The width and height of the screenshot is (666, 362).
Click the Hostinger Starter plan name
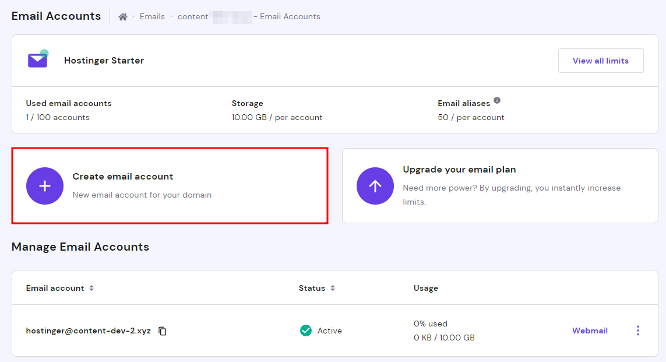pyautogui.click(x=104, y=61)
